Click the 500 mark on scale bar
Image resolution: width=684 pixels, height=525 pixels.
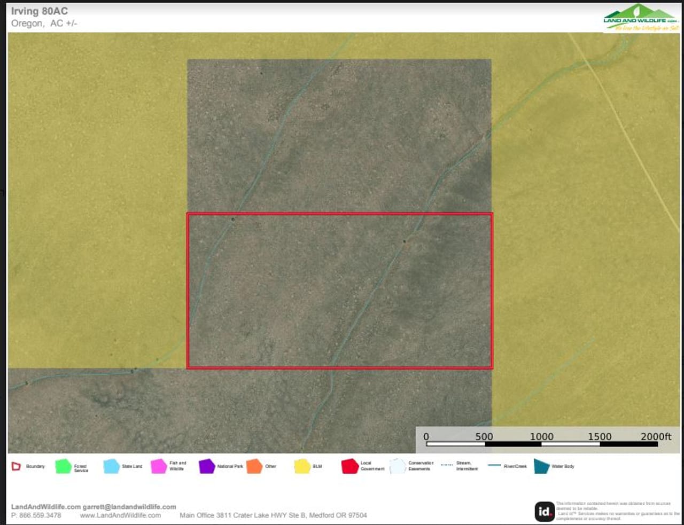click(484, 436)
